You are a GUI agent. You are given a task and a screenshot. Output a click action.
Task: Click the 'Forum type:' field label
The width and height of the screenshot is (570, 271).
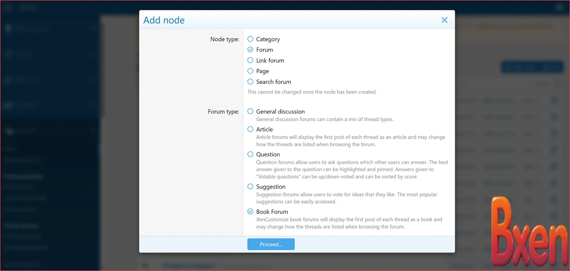click(223, 111)
